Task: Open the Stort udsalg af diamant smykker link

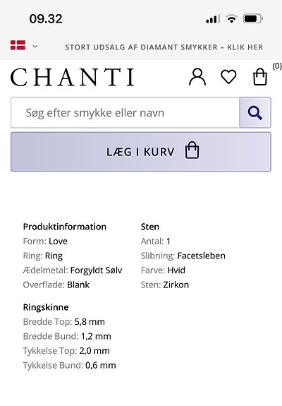Action: [164, 47]
